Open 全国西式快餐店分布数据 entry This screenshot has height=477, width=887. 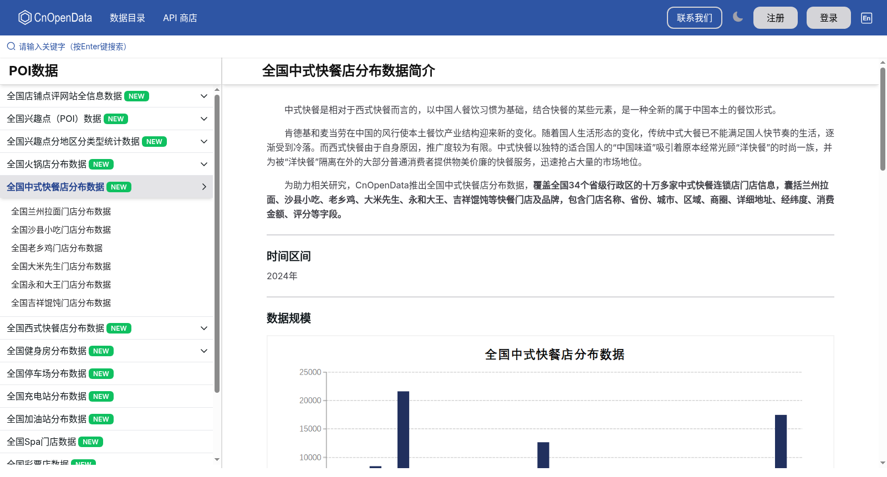tap(55, 329)
